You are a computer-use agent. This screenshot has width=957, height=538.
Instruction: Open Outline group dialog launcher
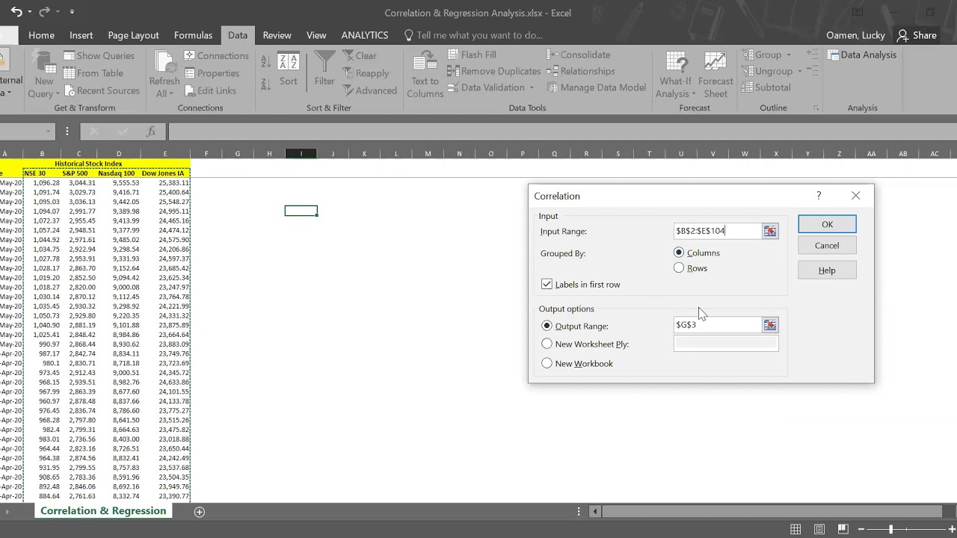pos(816,108)
